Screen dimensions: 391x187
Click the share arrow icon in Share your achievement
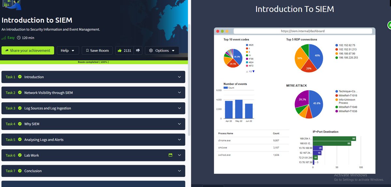[7, 50]
